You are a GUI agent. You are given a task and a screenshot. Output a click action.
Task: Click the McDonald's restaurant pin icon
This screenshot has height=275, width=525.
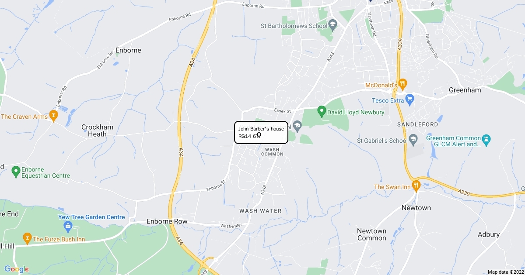click(403, 84)
